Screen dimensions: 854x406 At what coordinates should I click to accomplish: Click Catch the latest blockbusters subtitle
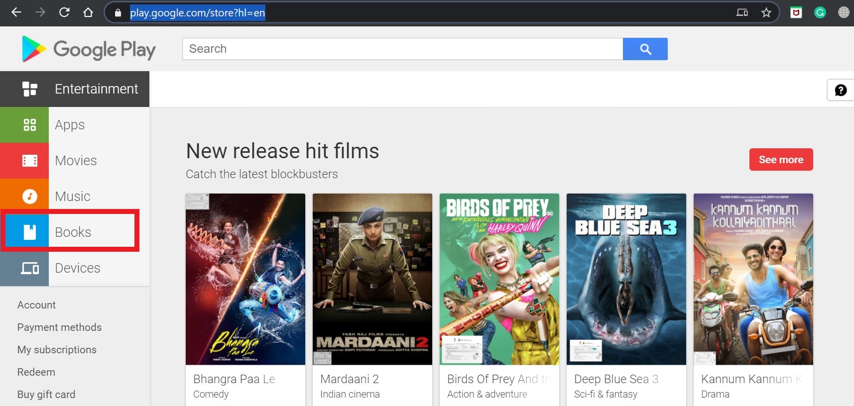pos(261,174)
